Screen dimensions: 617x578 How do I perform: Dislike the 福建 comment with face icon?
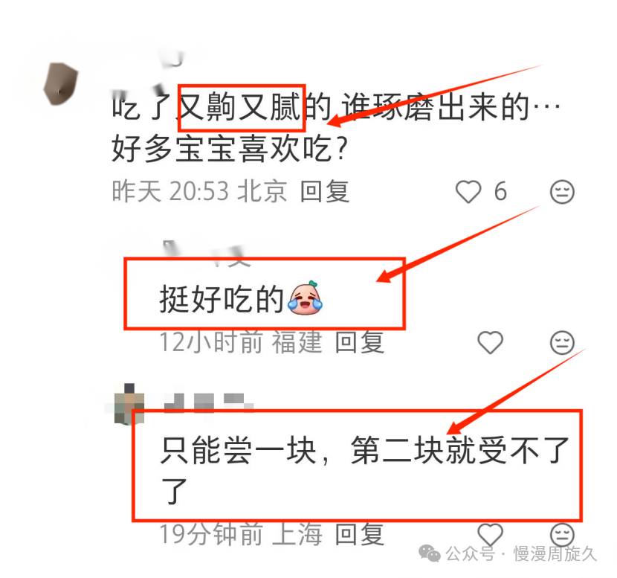[562, 342]
